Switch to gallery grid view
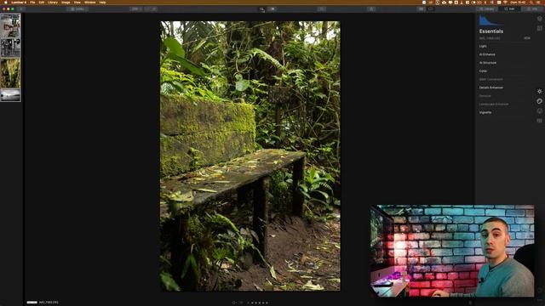545x306 pixels. point(421,9)
